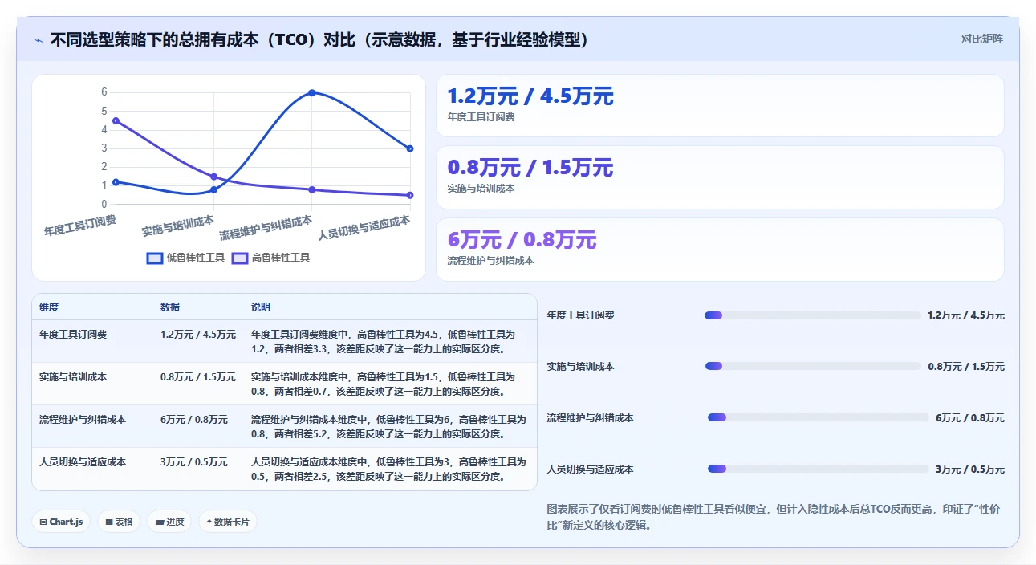The width and height of the screenshot is (1036, 565).
Task: Click the 实施与培训成本 x-axis label
Action: [178, 225]
